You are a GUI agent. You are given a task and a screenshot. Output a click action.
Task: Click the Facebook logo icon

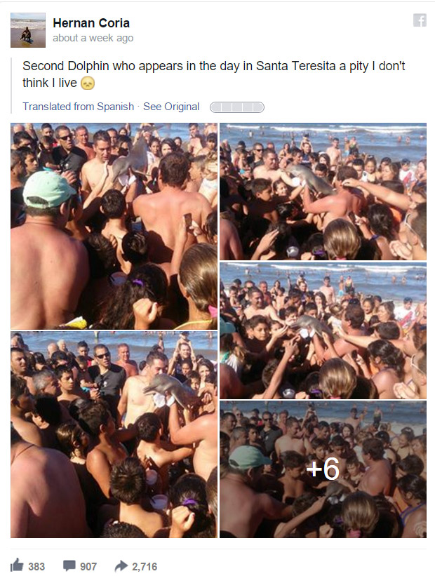tap(420, 20)
